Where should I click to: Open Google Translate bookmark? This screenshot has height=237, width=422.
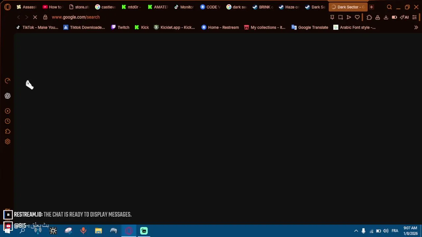[310, 27]
